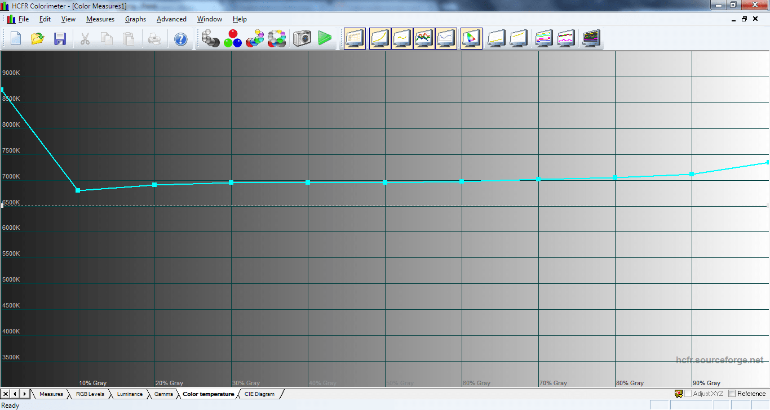Image resolution: width=770 pixels, height=410 pixels.
Task: Click the hcfr.sourceforge.net watermark link
Action: [719, 360]
